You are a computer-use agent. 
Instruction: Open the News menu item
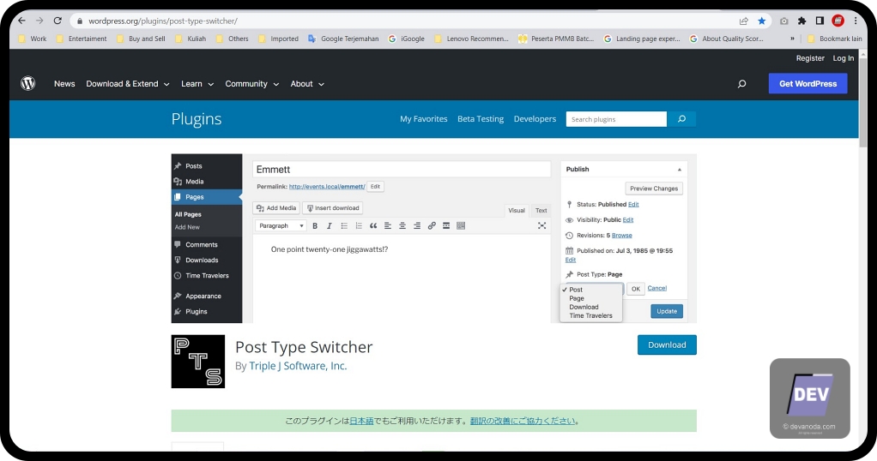pos(64,84)
